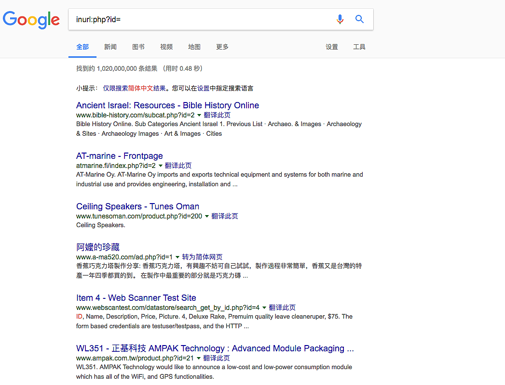This screenshot has height=385, width=505.
Task: Open the 工具 (Tools) menu
Action: click(x=359, y=47)
